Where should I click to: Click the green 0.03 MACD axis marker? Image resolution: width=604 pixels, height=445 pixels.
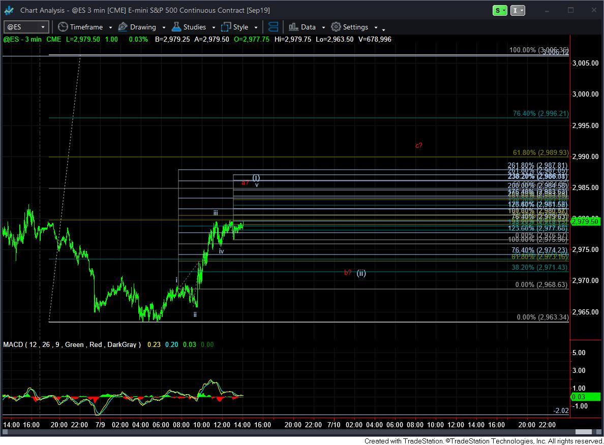pos(585,397)
